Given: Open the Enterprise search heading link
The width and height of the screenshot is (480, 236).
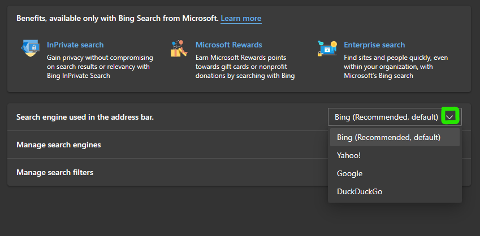Looking at the screenshot, I should coord(374,45).
